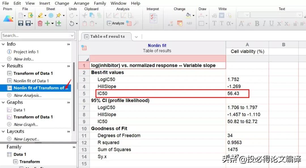
Task: Copy using the clipboard copy icon
Action: point(92,15)
